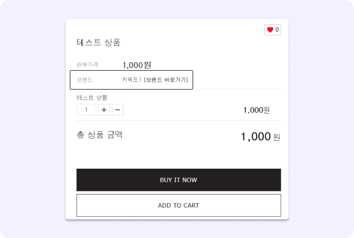
Task: Increase quantity with the plus button
Action: pyautogui.click(x=104, y=110)
